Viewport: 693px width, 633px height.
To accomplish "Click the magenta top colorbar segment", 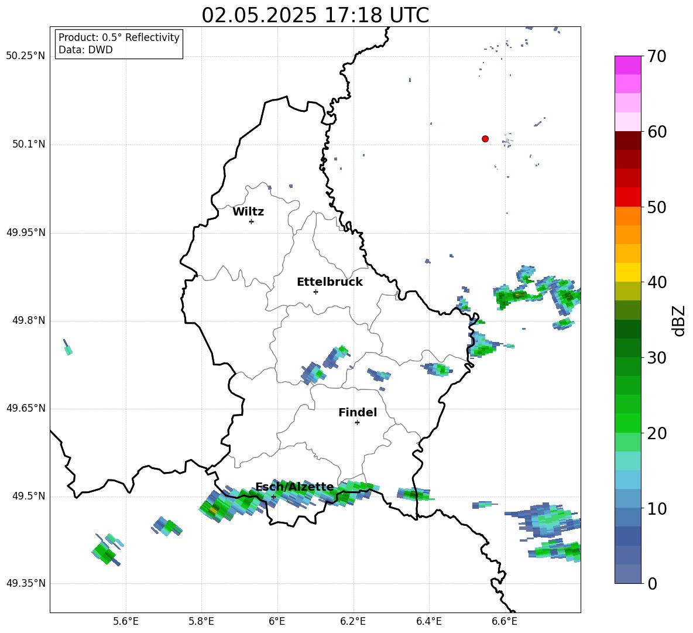I will pyautogui.click(x=628, y=66).
